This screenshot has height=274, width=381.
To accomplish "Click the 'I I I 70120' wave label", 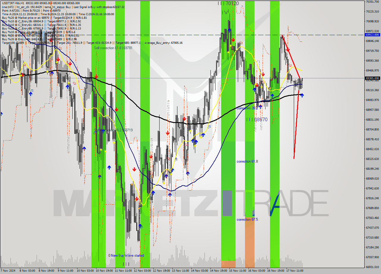I will click(228, 3).
